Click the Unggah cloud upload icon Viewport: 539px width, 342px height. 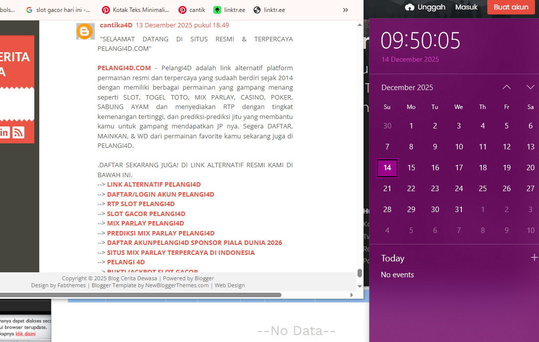(409, 7)
